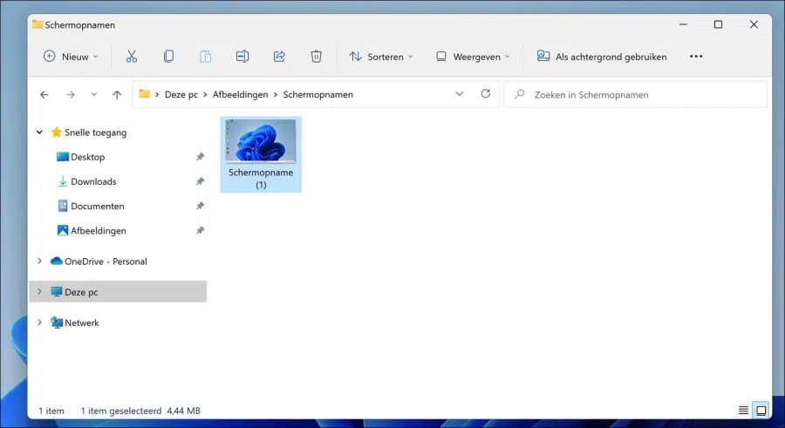
Task: Click the Share icon in toolbar
Action: click(279, 57)
